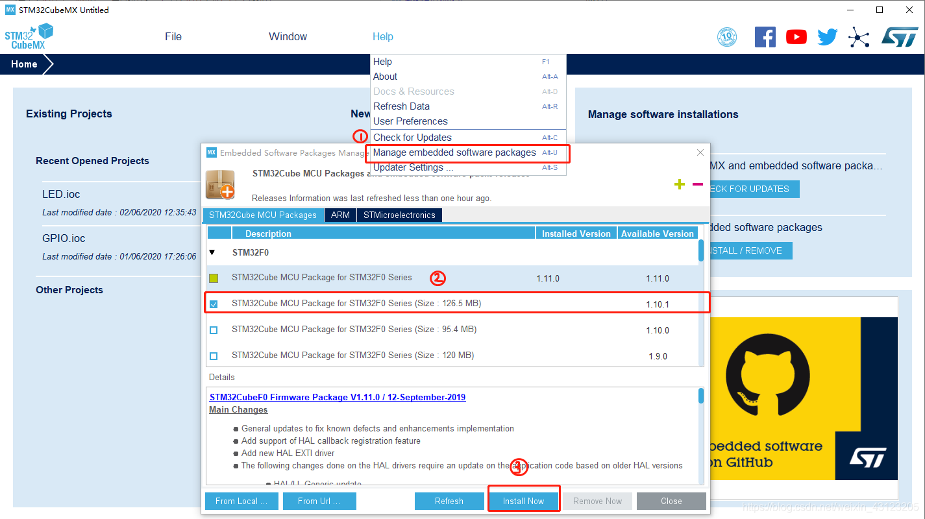Click the Home breadcrumb

pos(24,64)
